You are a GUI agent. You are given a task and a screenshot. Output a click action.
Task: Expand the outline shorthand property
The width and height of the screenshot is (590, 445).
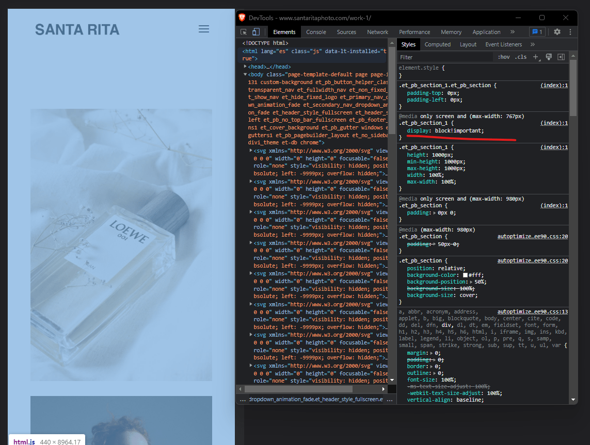point(435,373)
